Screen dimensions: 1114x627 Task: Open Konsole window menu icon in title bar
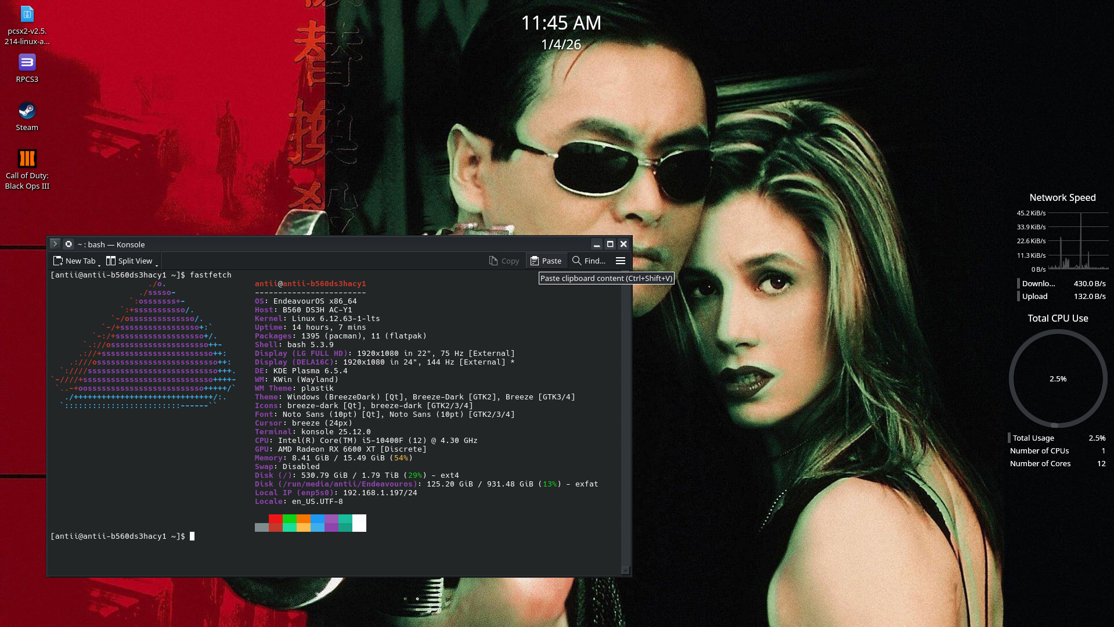pyautogui.click(x=55, y=244)
